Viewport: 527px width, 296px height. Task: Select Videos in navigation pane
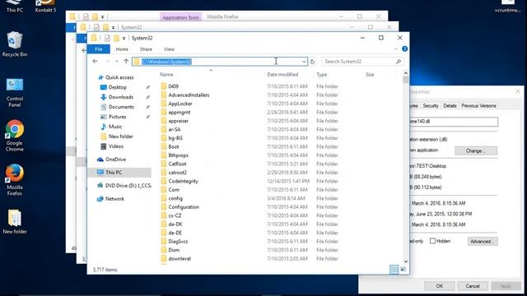point(116,146)
